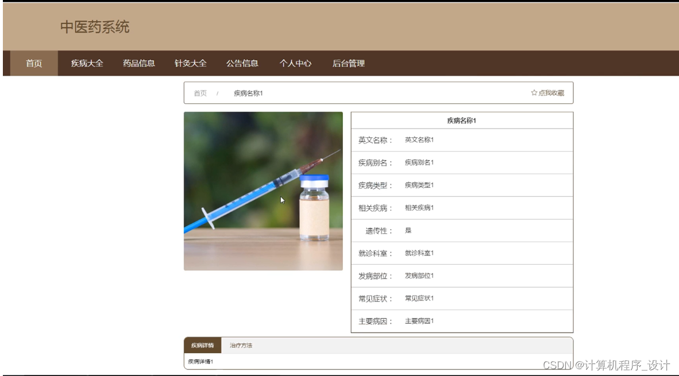Click the value 主要病因1
The width and height of the screenshot is (679, 376).
[x=419, y=321]
